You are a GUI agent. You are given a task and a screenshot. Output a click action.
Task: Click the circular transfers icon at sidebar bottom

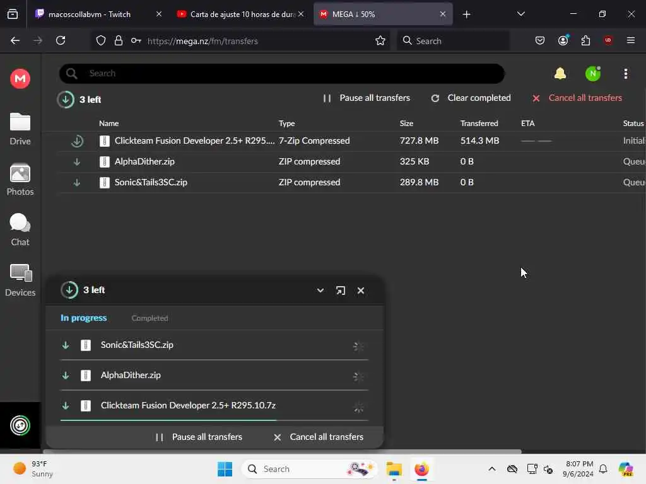(20, 425)
